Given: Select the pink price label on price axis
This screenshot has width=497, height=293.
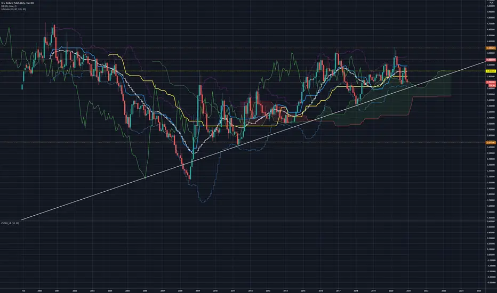Looking at the screenshot, I should (x=491, y=60).
